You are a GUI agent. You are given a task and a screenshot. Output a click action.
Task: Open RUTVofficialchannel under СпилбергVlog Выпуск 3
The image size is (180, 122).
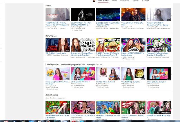[x=127, y=84]
